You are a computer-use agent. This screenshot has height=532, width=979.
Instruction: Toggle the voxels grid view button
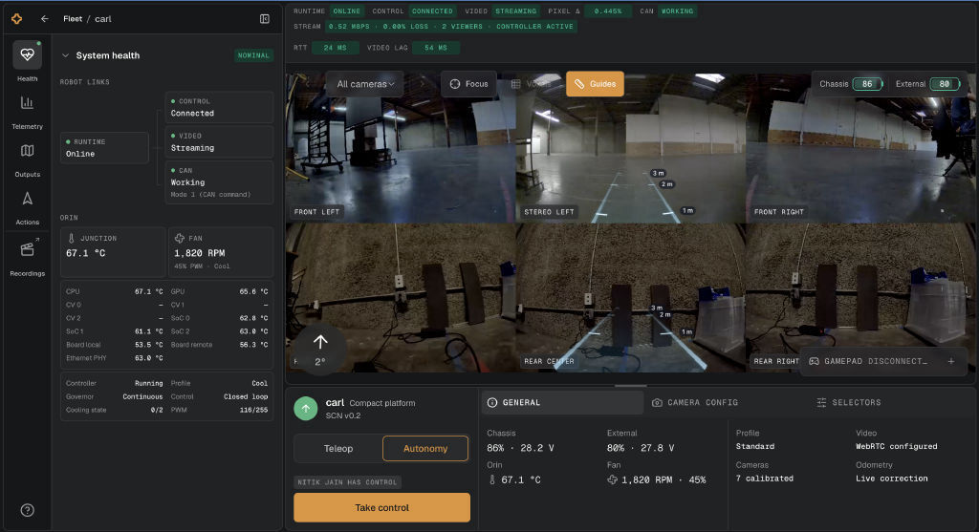click(x=532, y=84)
